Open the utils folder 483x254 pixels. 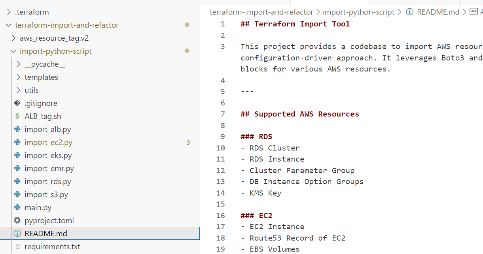pos(32,90)
